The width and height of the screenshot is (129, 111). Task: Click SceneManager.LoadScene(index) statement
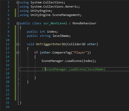click(69, 61)
